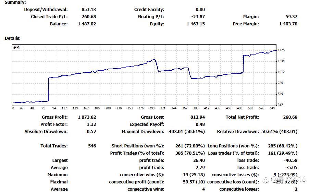Click the Deposit/Withdrawal value 853.13
309x192 pixels.
89,10
